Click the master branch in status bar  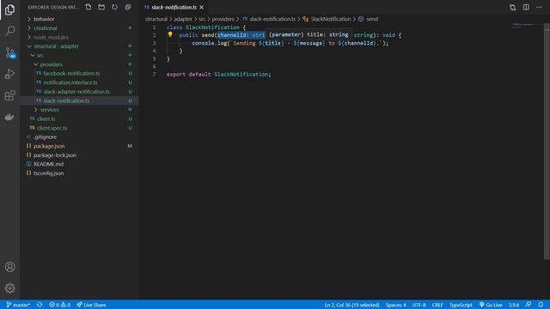[18, 305]
